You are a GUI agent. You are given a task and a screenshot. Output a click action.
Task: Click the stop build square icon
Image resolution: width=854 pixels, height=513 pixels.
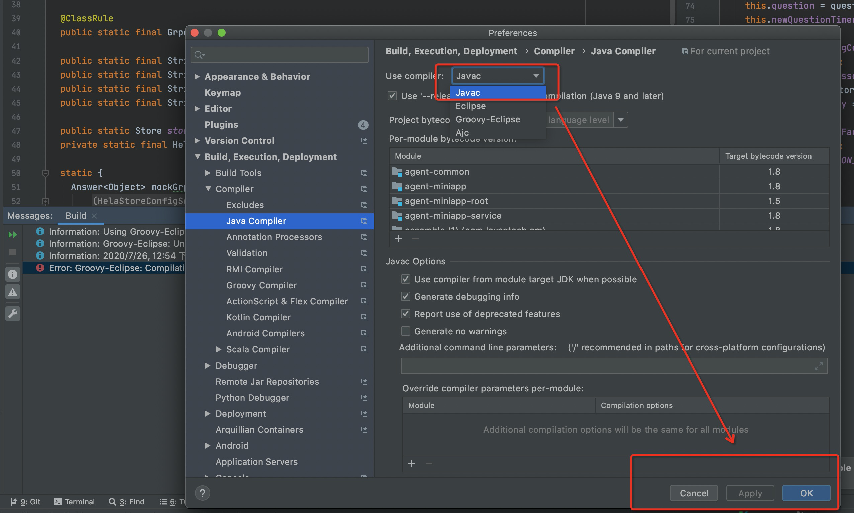pos(13,252)
